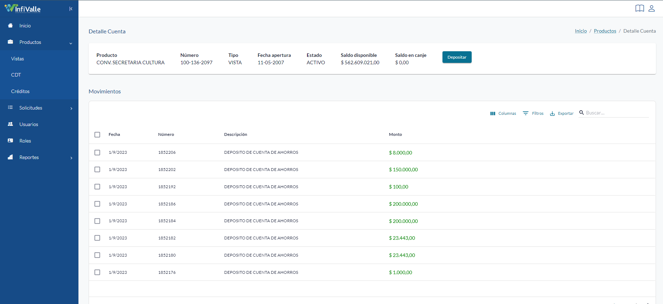The height and width of the screenshot is (304, 663).
Task: Open the user profile icon
Action: [651, 8]
